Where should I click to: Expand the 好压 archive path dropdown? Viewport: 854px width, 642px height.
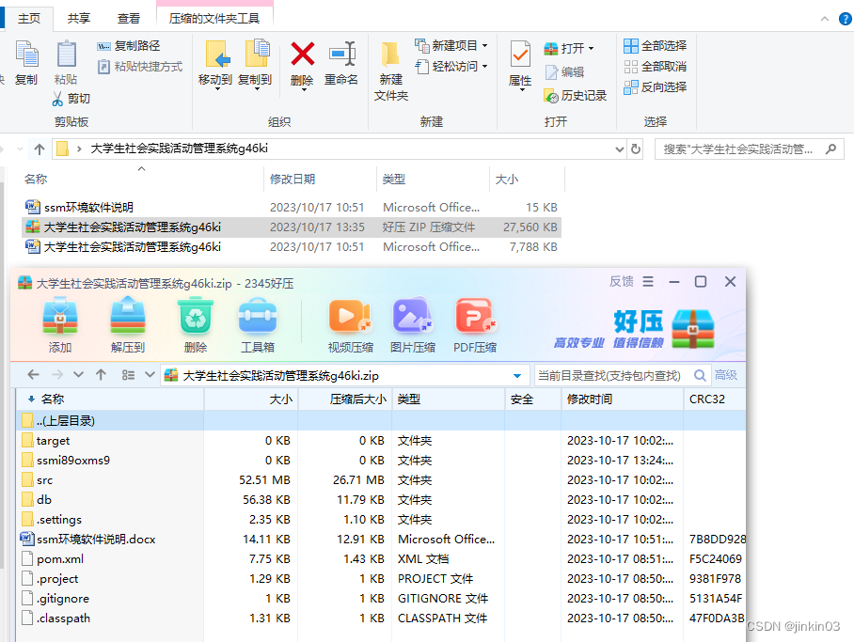[517, 376]
